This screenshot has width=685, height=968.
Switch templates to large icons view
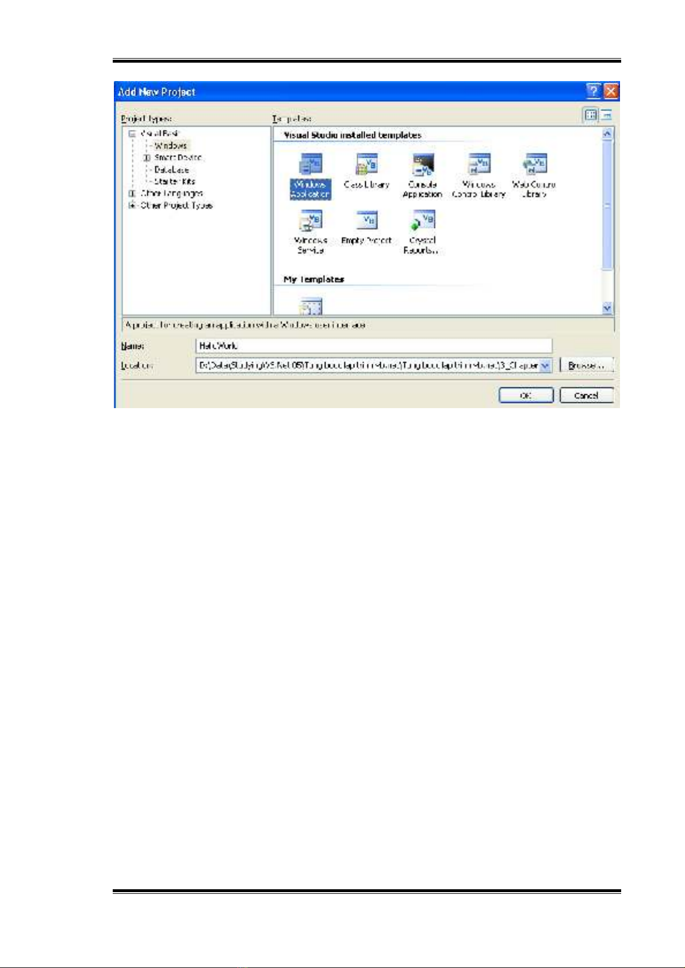tap(591, 115)
